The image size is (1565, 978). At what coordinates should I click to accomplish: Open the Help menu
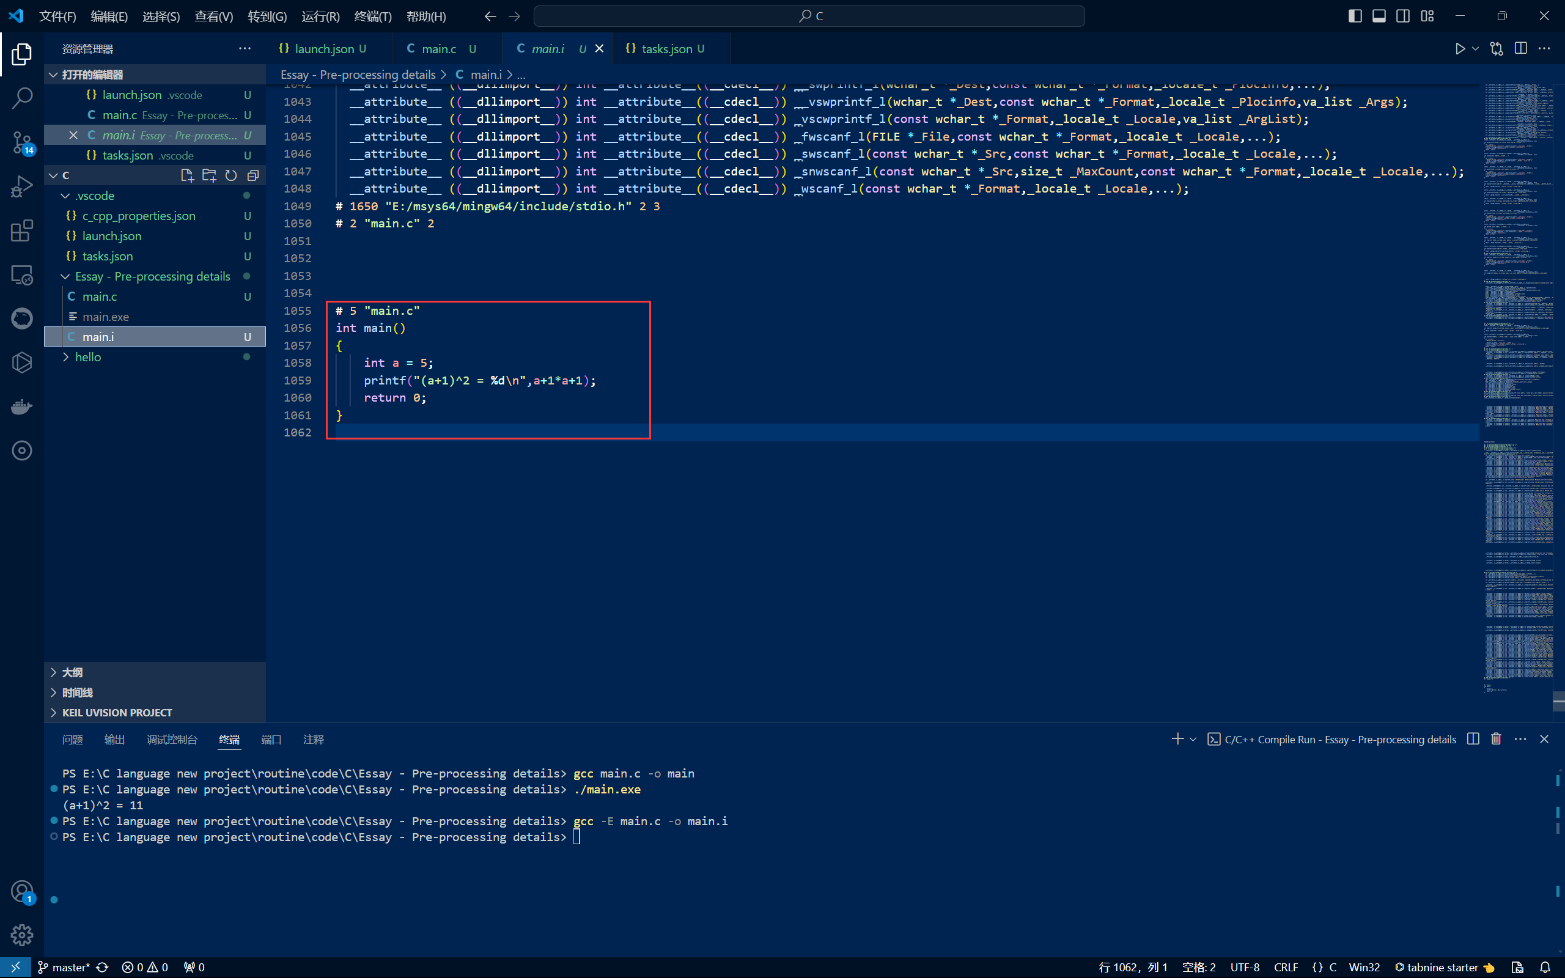[426, 16]
